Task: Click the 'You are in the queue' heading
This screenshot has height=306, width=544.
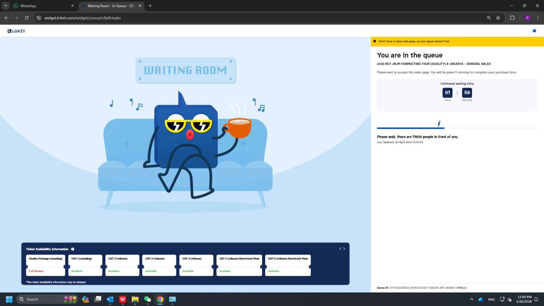Action: pyautogui.click(x=410, y=55)
